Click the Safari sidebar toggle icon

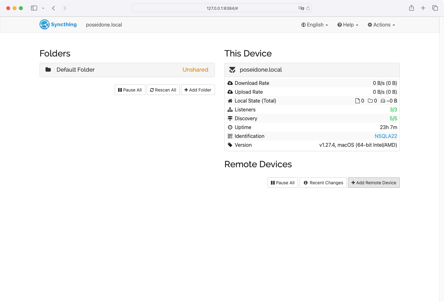(34, 8)
